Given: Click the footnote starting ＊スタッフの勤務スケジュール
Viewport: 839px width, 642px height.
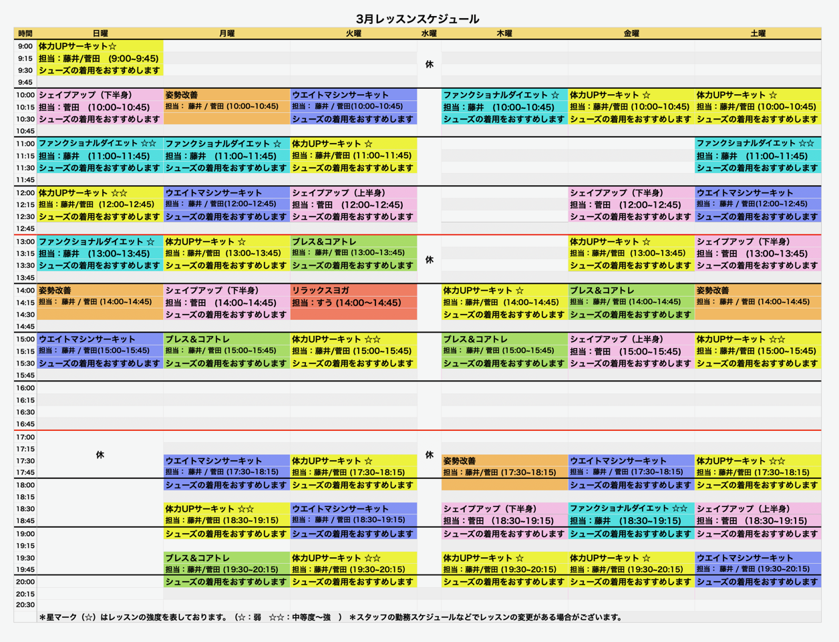Looking at the screenshot, I should (x=486, y=617).
